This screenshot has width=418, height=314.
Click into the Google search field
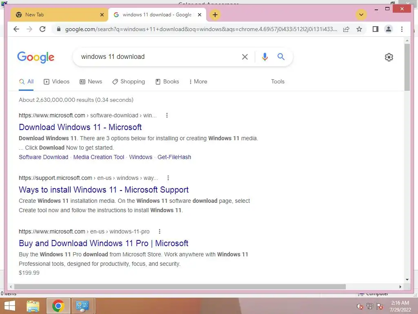[x=160, y=56]
